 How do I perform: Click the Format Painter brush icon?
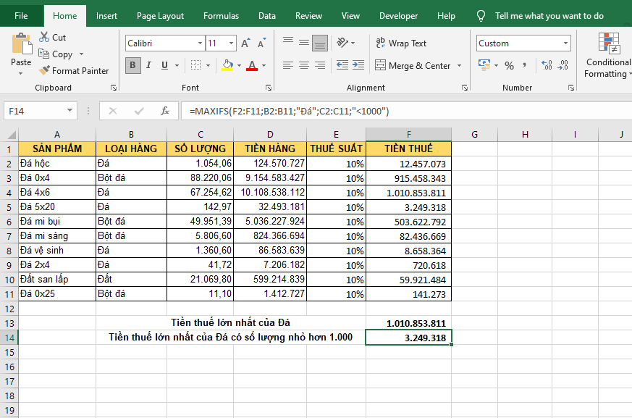(44, 71)
